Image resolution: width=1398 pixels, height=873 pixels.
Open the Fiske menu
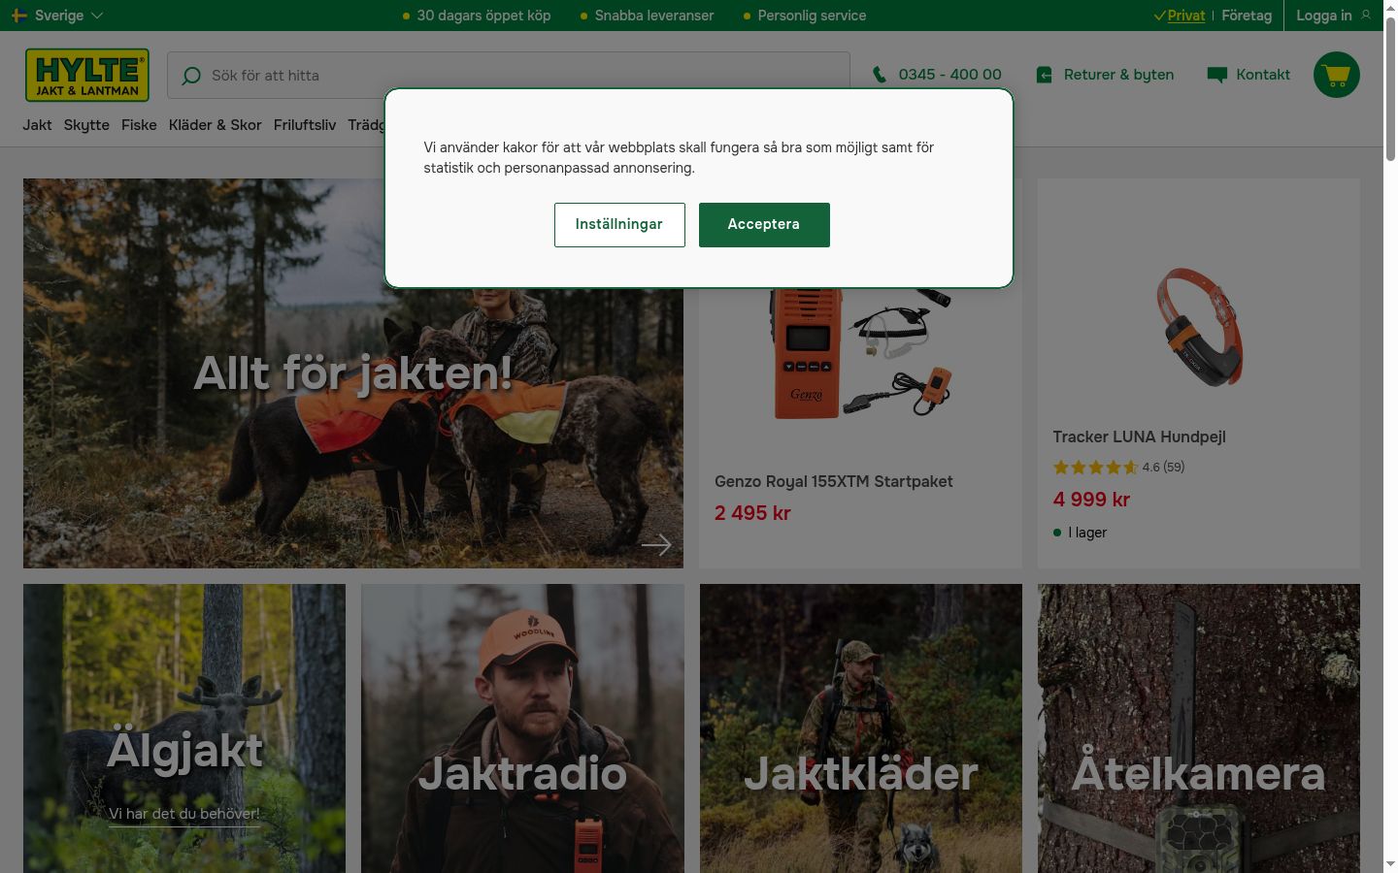[139, 125]
